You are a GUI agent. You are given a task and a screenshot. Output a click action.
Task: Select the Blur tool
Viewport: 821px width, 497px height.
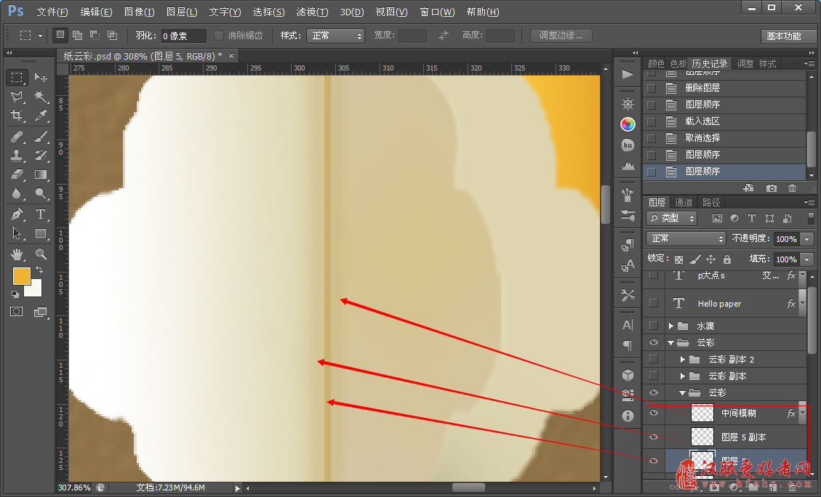click(17, 193)
